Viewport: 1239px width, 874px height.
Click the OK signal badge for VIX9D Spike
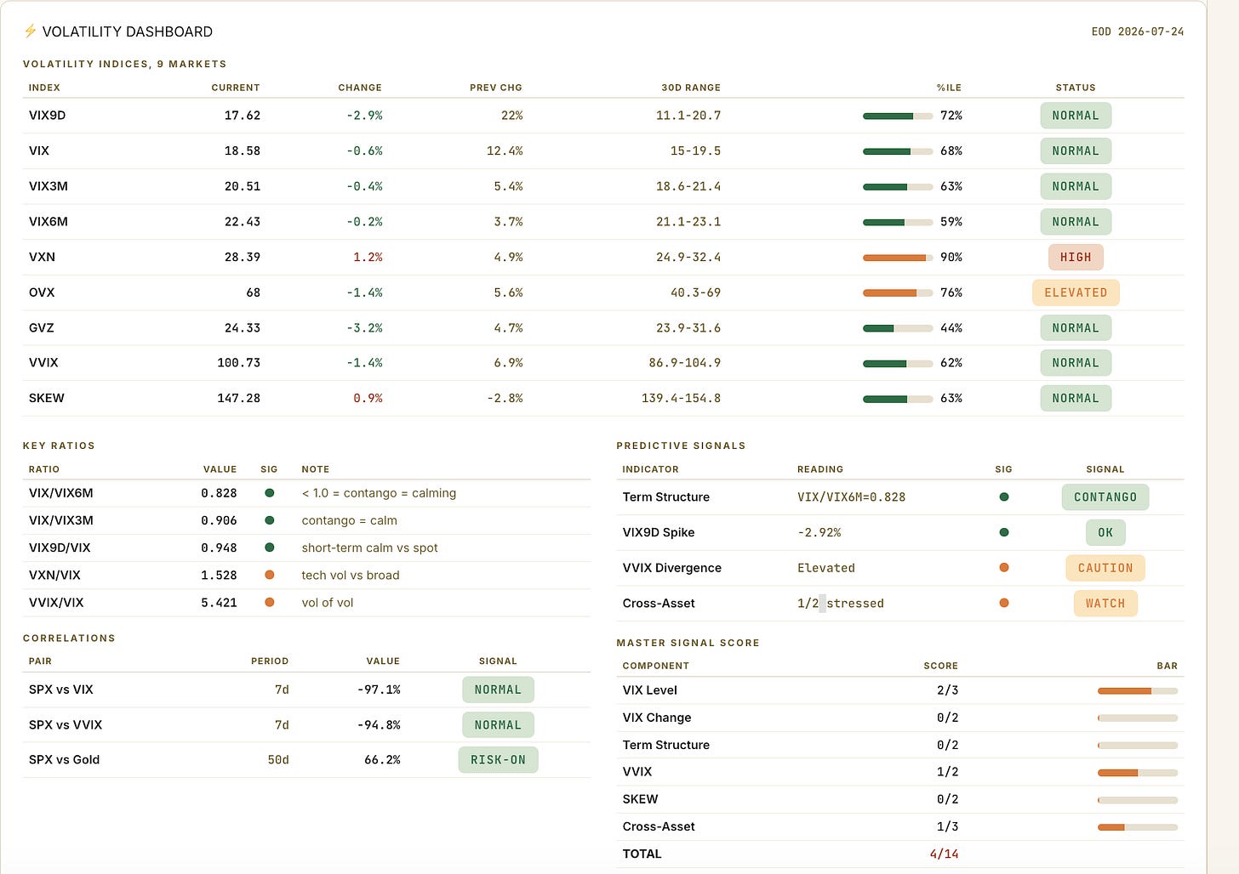tap(1105, 532)
